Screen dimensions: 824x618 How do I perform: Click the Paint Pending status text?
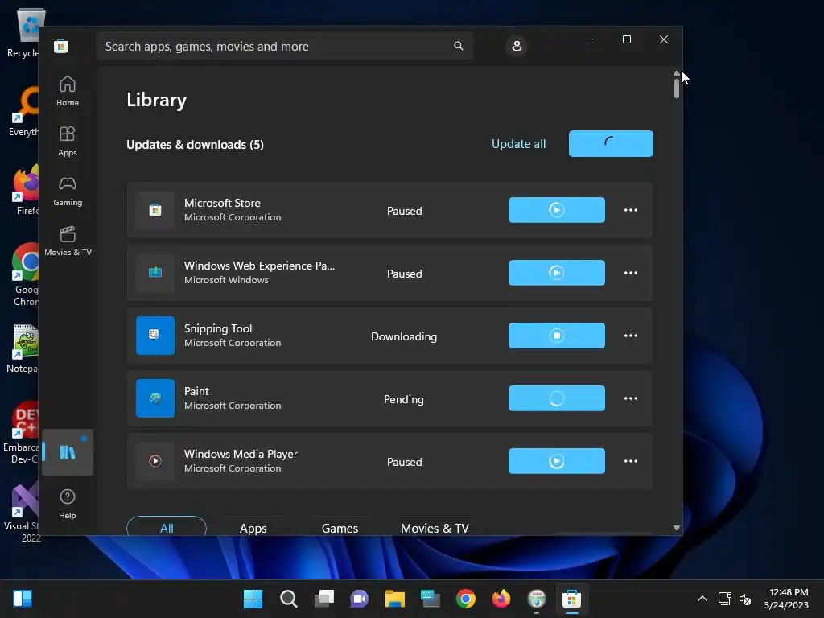[x=404, y=399]
